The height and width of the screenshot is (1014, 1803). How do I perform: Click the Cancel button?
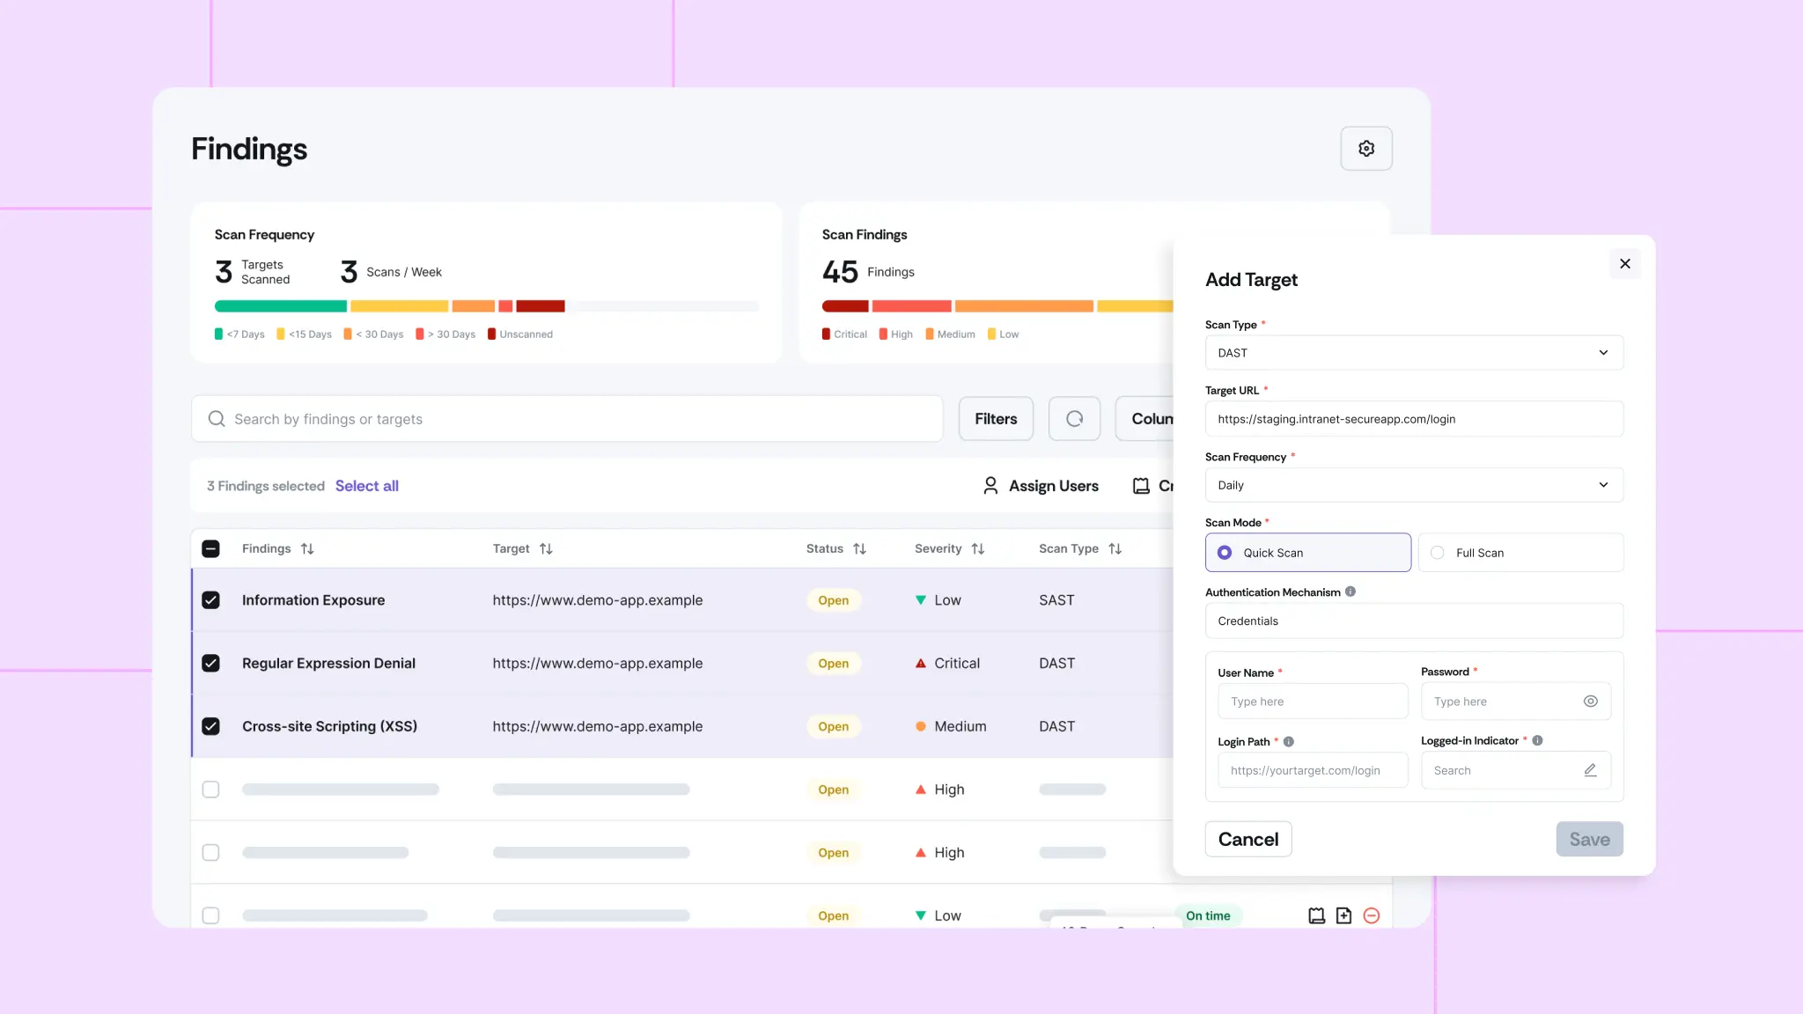tap(1247, 839)
